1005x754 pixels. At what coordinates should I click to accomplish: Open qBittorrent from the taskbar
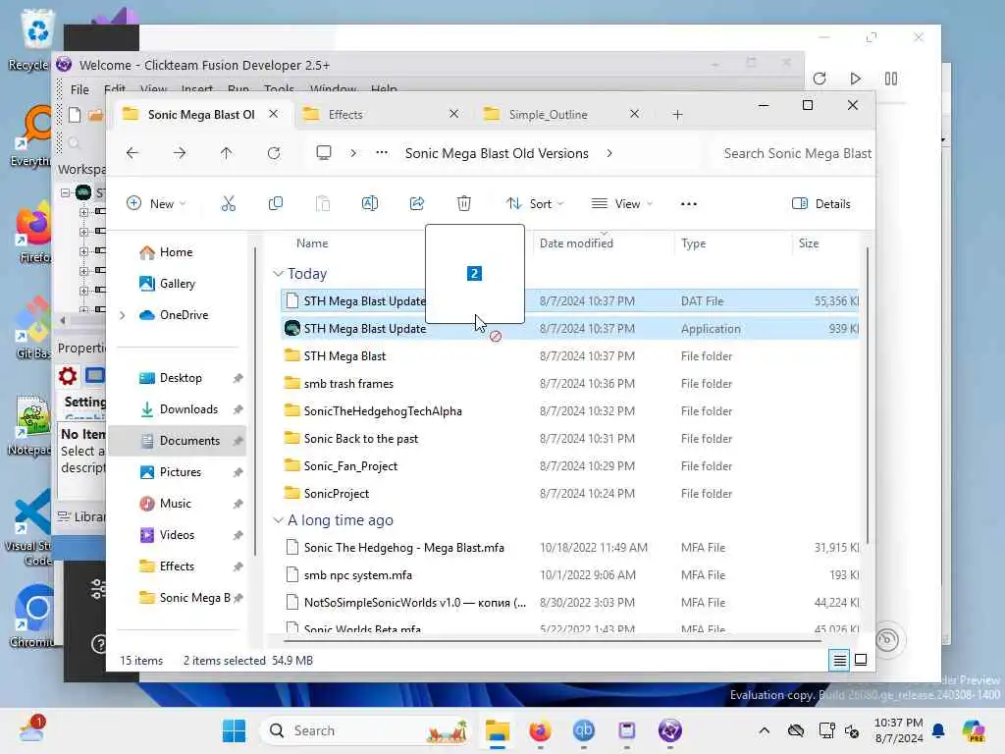coord(583,730)
